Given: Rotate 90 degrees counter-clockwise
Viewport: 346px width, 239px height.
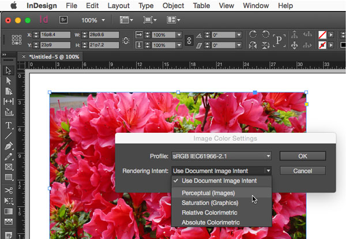Looking at the screenshot, I should tap(266, 34).
